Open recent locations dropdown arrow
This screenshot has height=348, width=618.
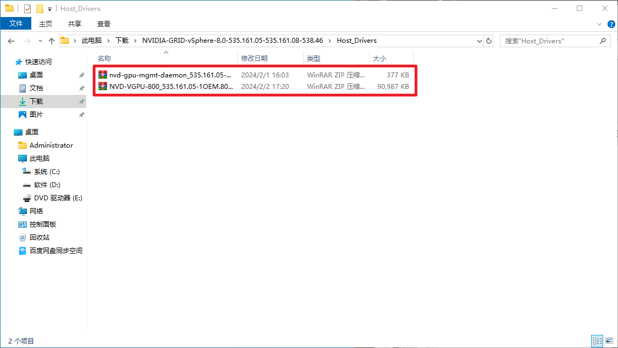40,41
